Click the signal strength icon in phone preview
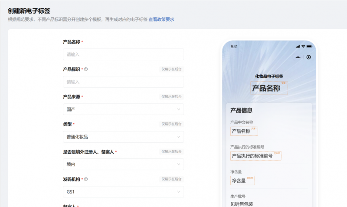 click(x=298, y=46)
